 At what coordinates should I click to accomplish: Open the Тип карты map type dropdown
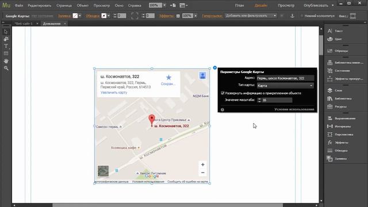[285, 86]
